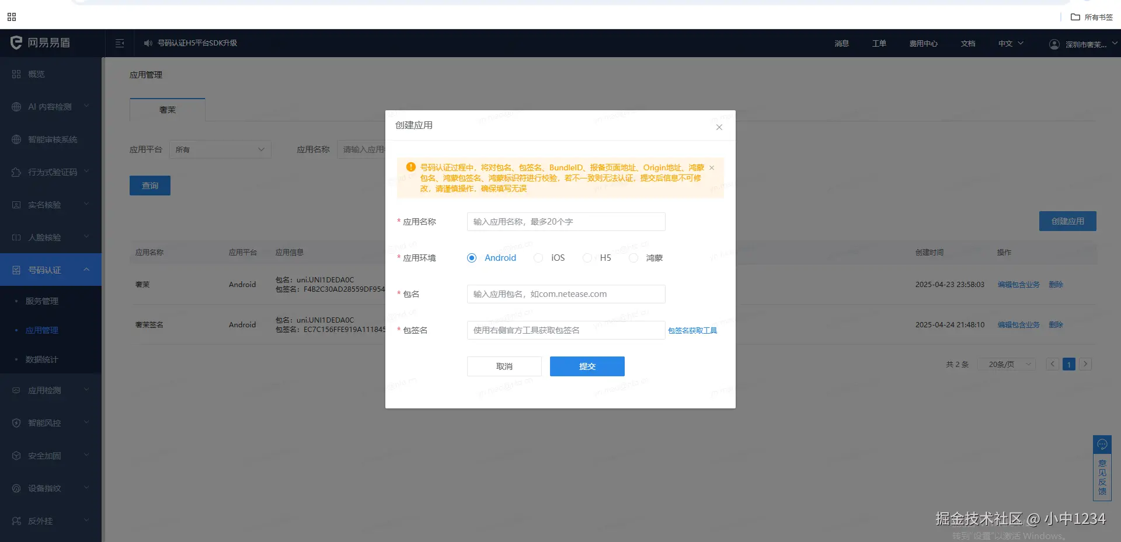
Task: Open the 应用平台 filter dropdown
Action: (220, 149)
